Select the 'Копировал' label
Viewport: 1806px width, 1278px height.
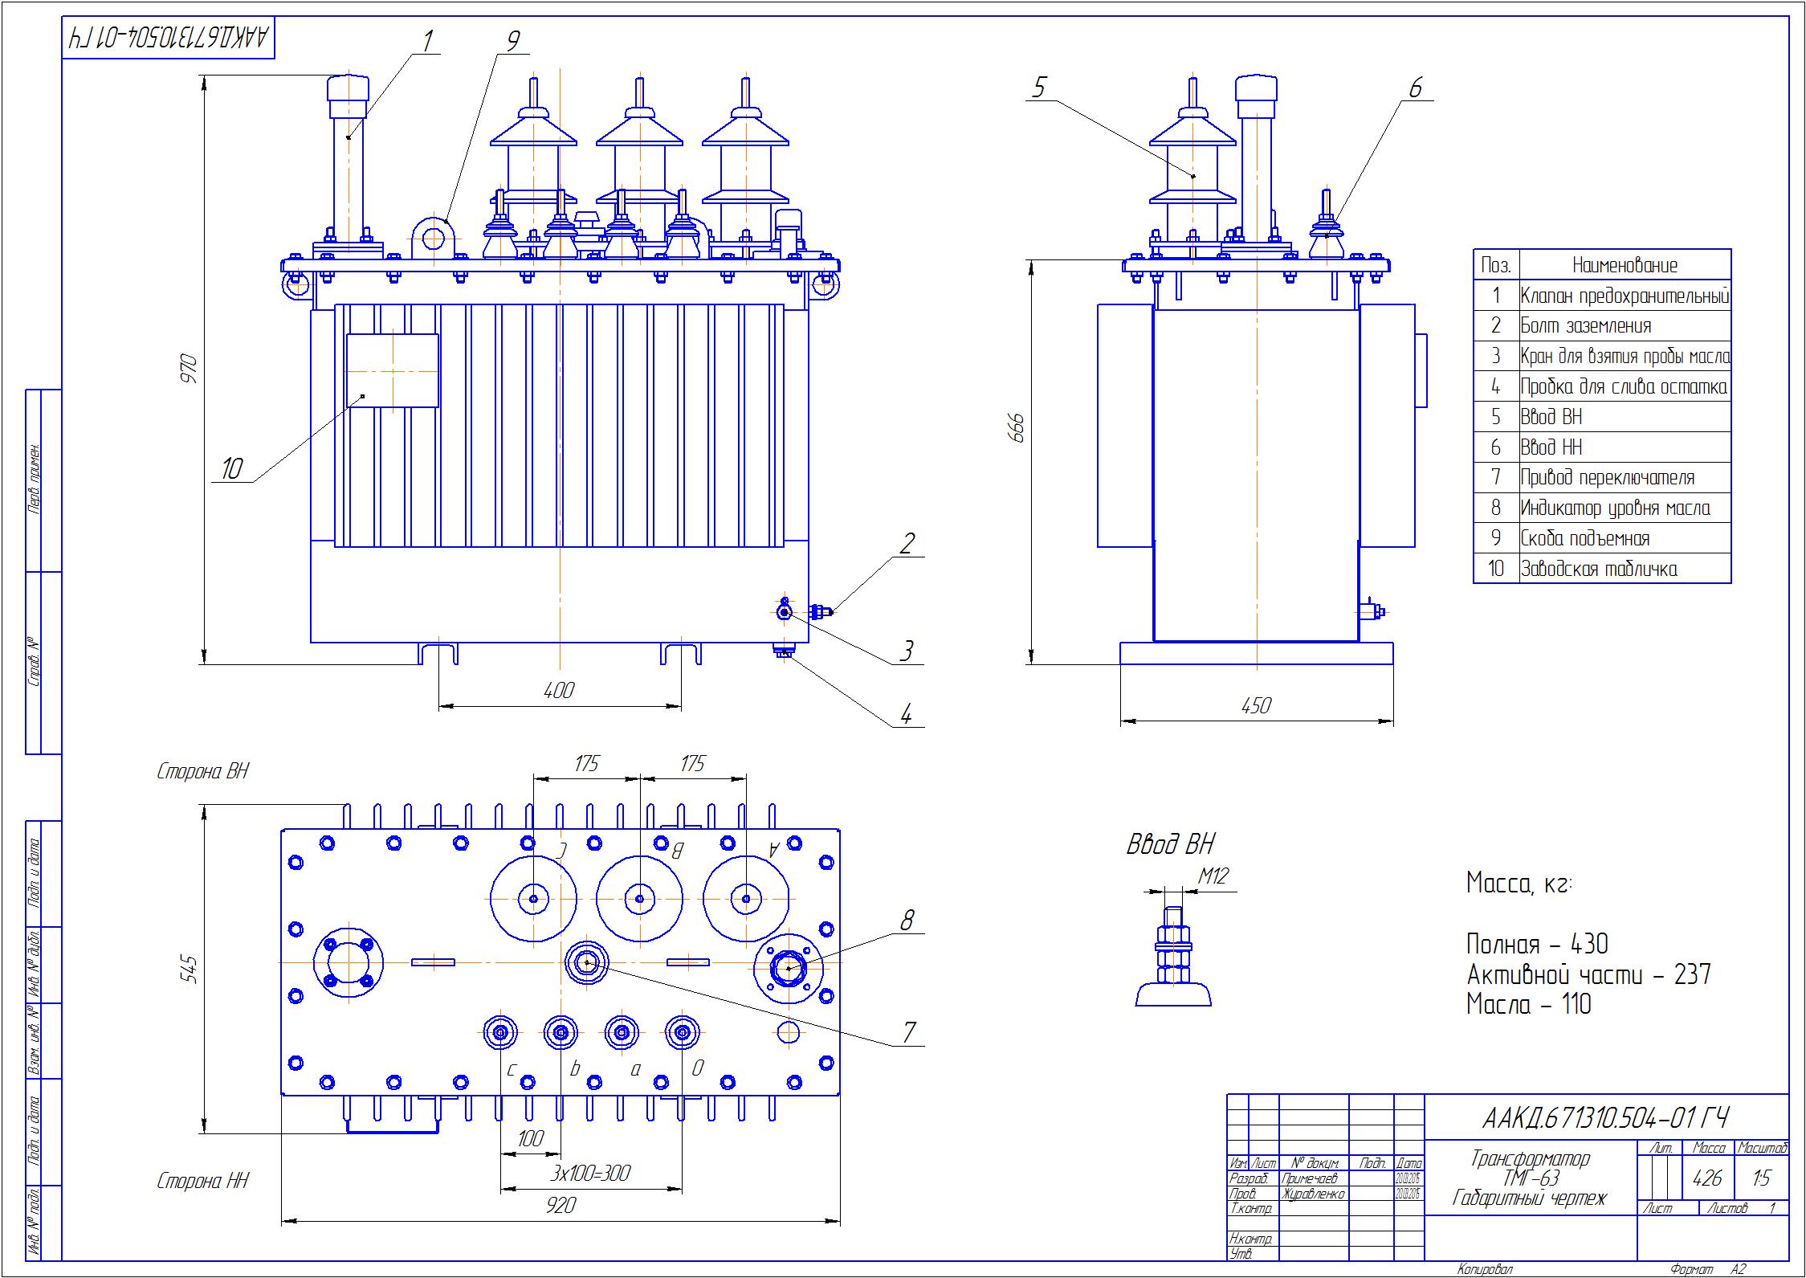(1485, 1270)
